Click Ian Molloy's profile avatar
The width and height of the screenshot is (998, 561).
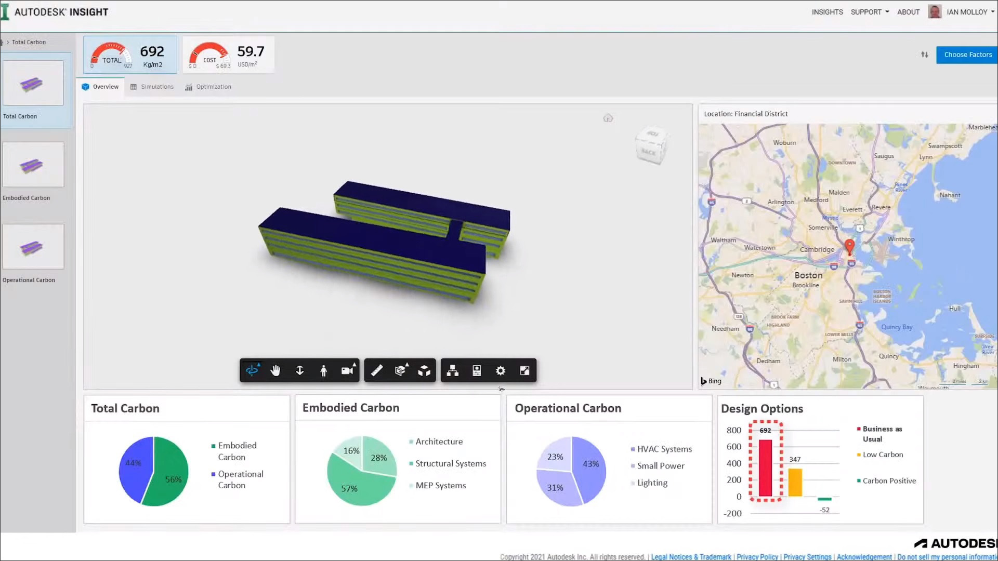(935, 11)
